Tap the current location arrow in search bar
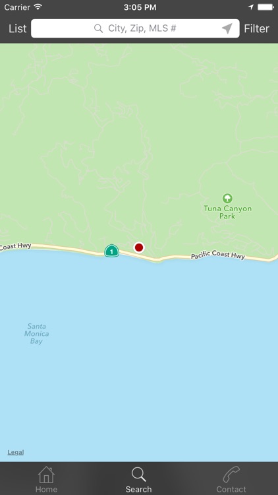The image size is (278, 495). [227, 28]
